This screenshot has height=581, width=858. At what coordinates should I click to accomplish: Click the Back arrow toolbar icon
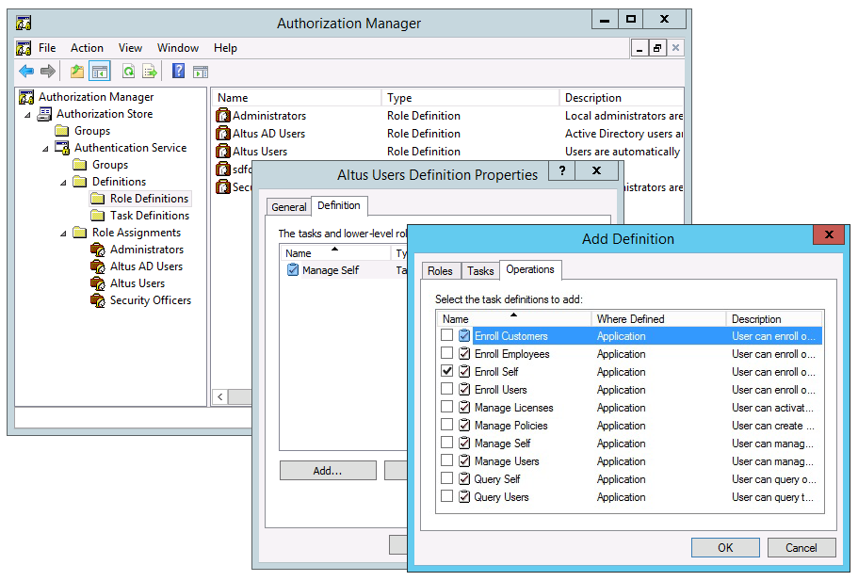point(26,72)
